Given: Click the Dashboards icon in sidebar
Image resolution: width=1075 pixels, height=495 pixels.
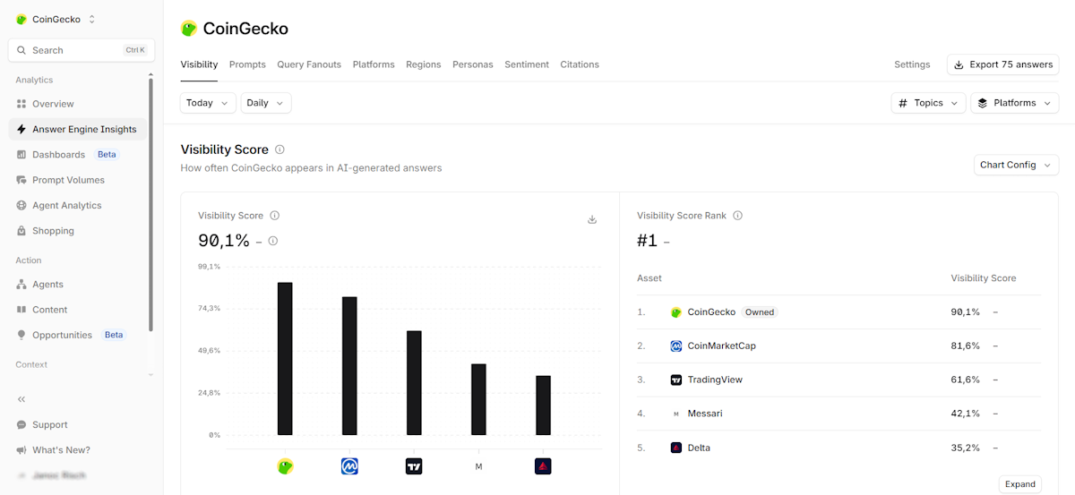Looking at the screenshot, I should pyautogui.click(x=21, y=155).
